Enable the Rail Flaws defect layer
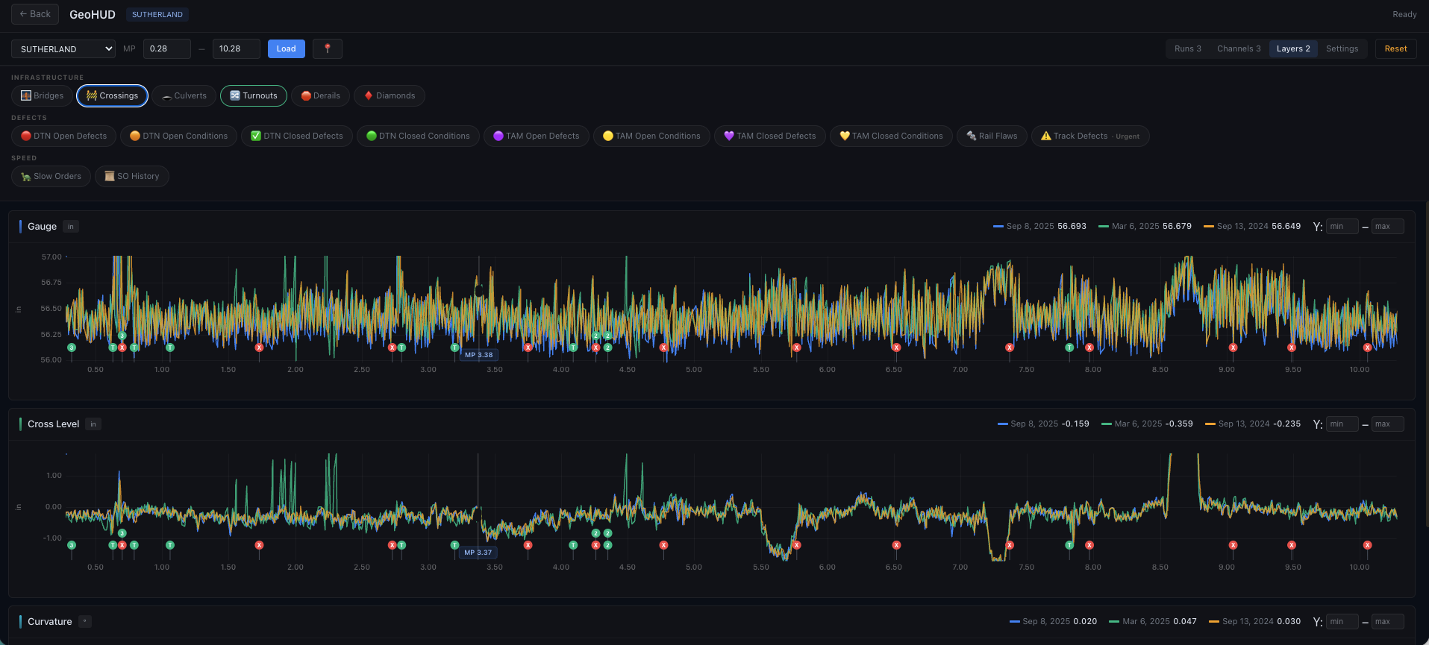Screen dimensions: 1429x645 (991, 136)
